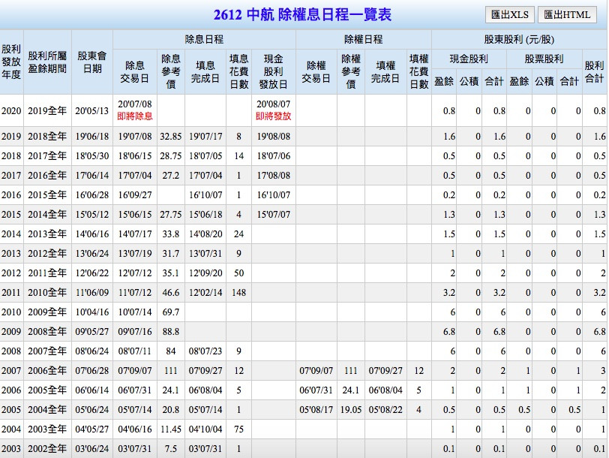Click the 匯出XLS export button

(x=509, y=14)
